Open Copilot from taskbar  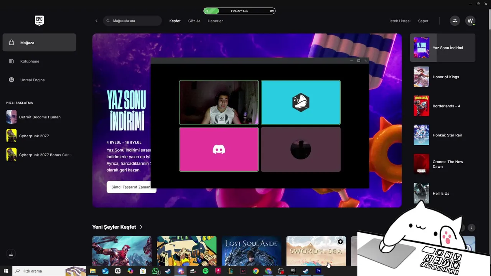point(130,271)
